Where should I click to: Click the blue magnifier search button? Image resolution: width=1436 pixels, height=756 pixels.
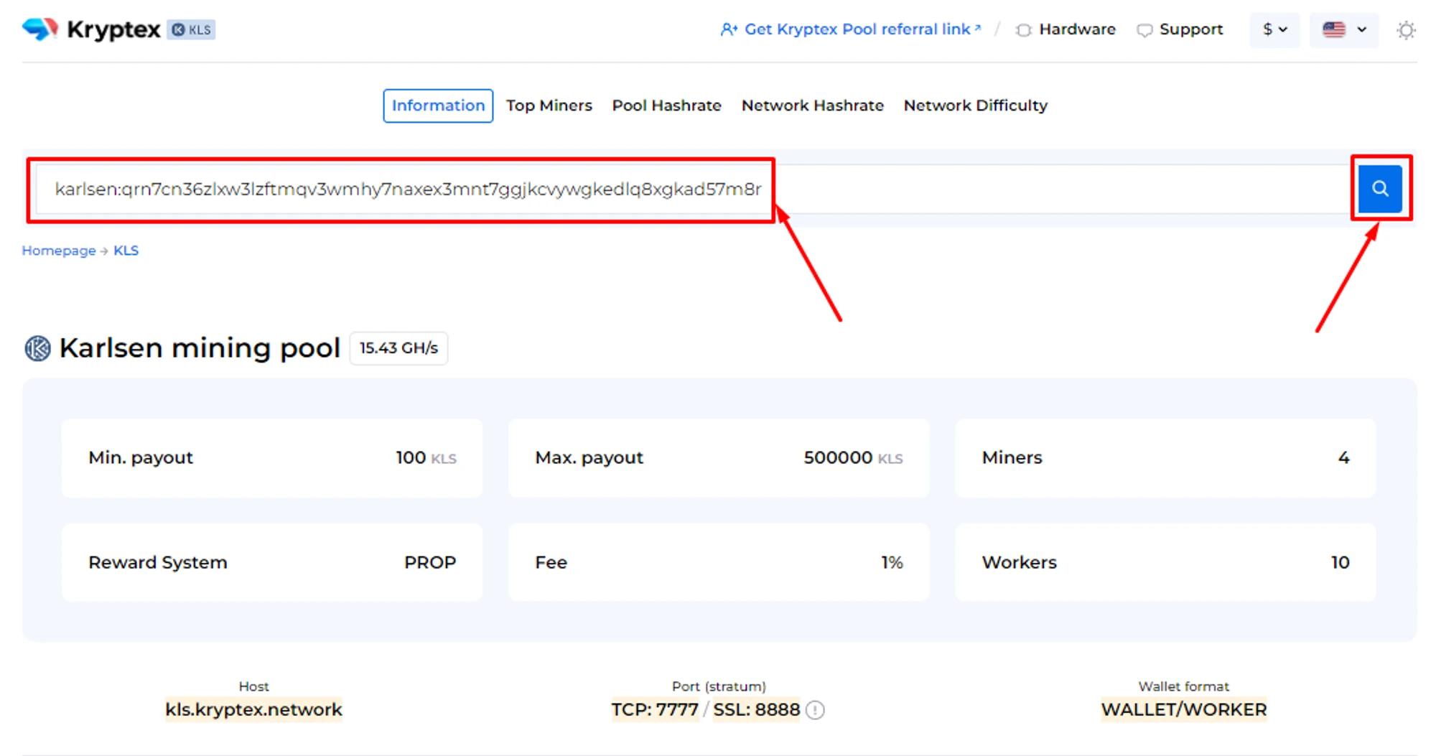(x=1379, y=189)
